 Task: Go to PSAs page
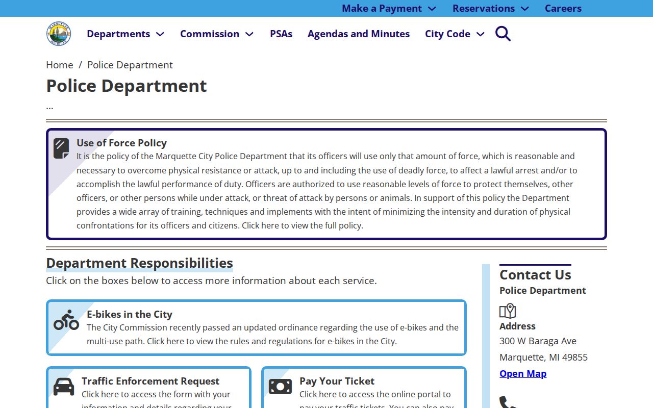click(281, 34)
